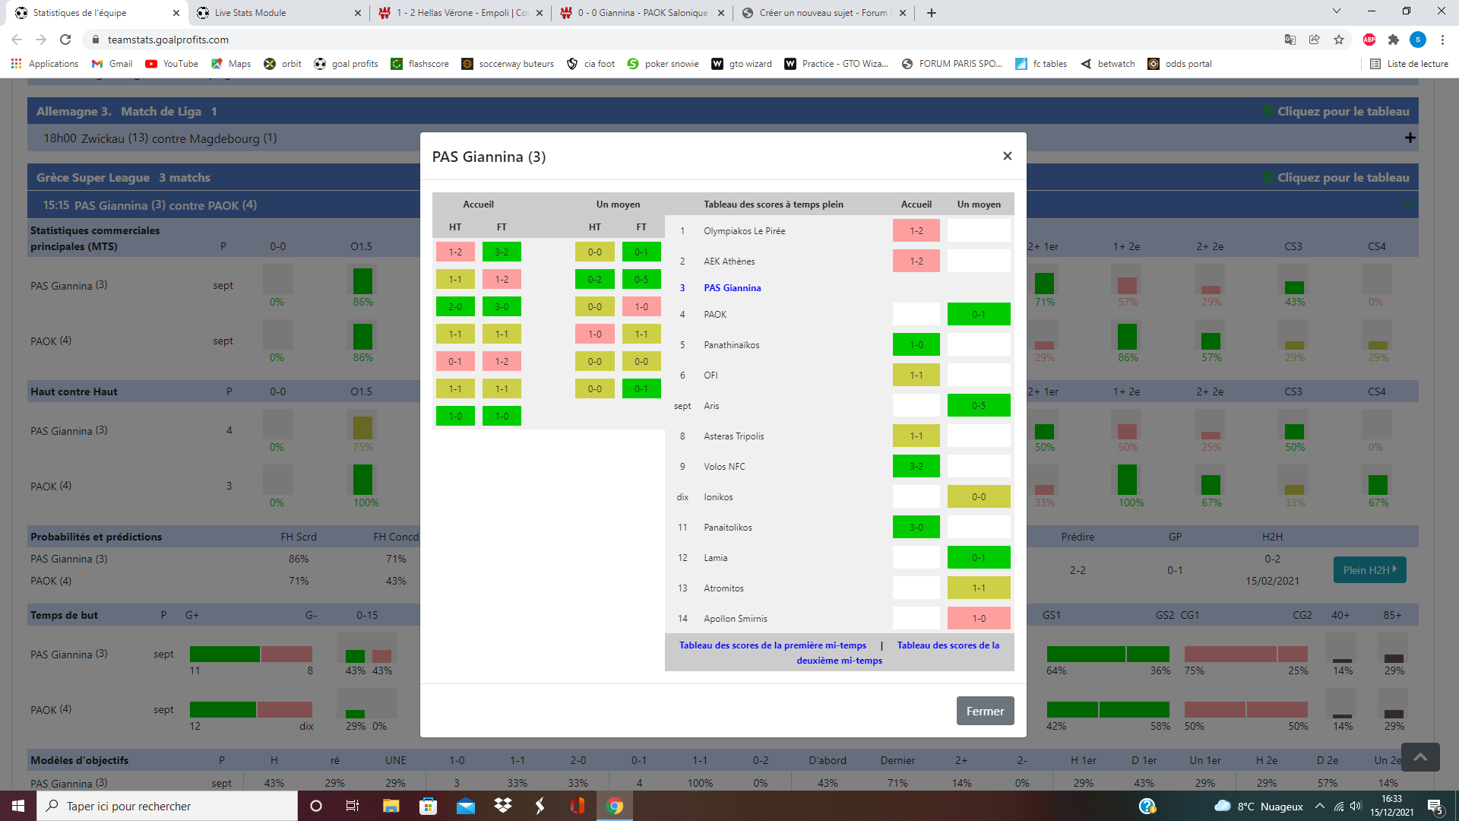The image size is (1459, 821).
Task: Open orbit bookmark
Action: point(282,64)
